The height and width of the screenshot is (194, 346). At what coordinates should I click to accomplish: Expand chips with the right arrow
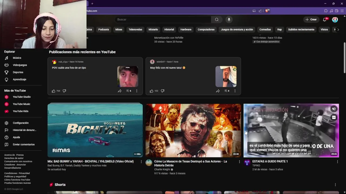pos(338,29)
